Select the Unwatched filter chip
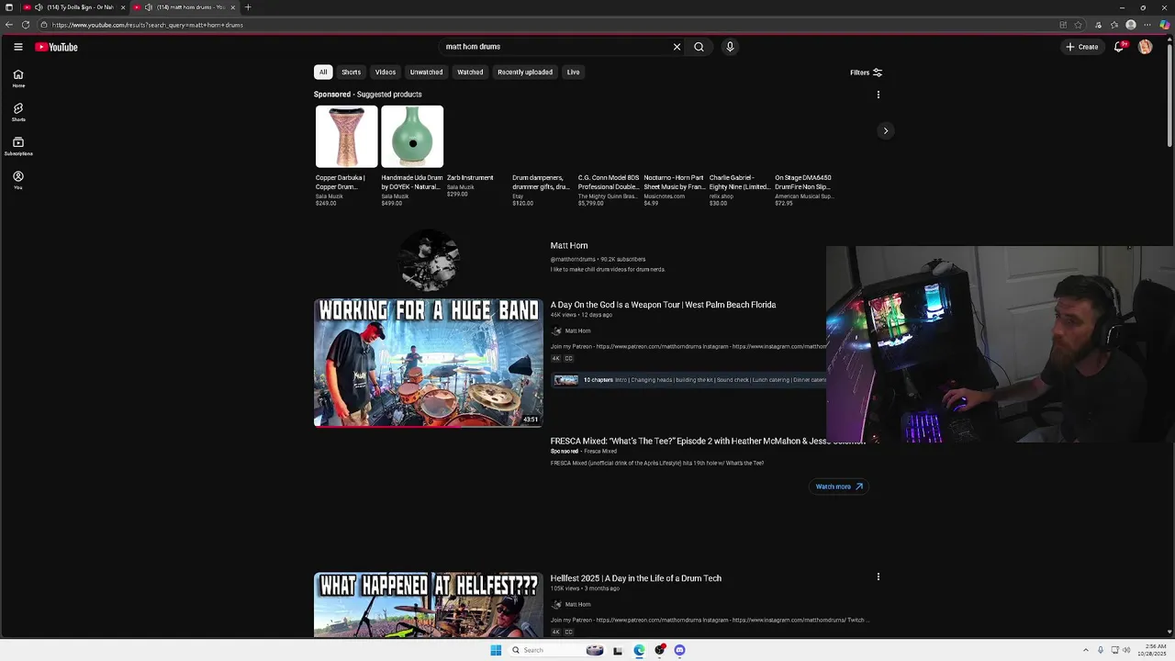Viewport: 1175px width, 661px height. coord(426,73)
